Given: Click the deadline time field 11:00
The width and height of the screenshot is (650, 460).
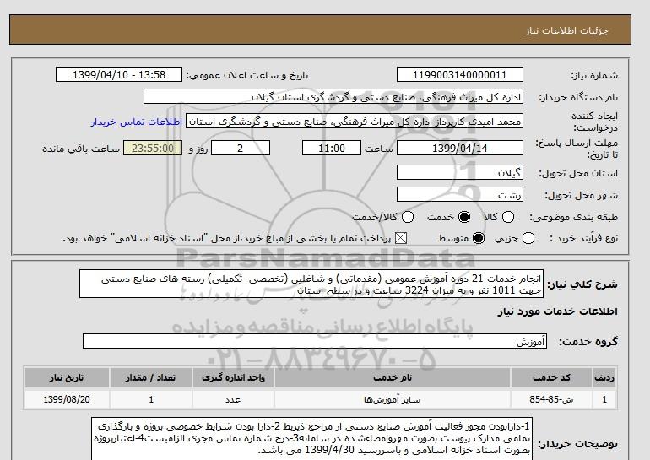Looking at the screenshot, I should (x=332, y=148).
